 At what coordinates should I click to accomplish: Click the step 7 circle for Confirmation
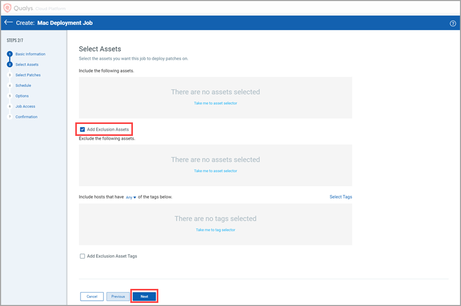coord(9,117)
